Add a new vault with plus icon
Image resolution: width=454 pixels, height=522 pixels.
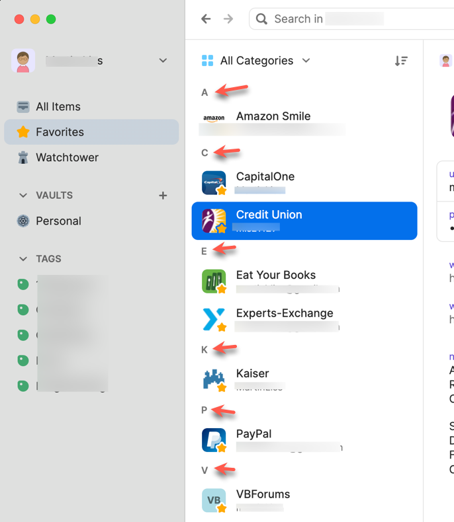tap(163, 196)
